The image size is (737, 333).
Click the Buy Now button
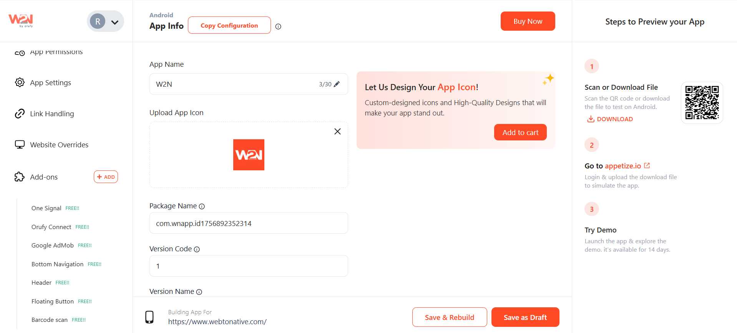[528, 21]
